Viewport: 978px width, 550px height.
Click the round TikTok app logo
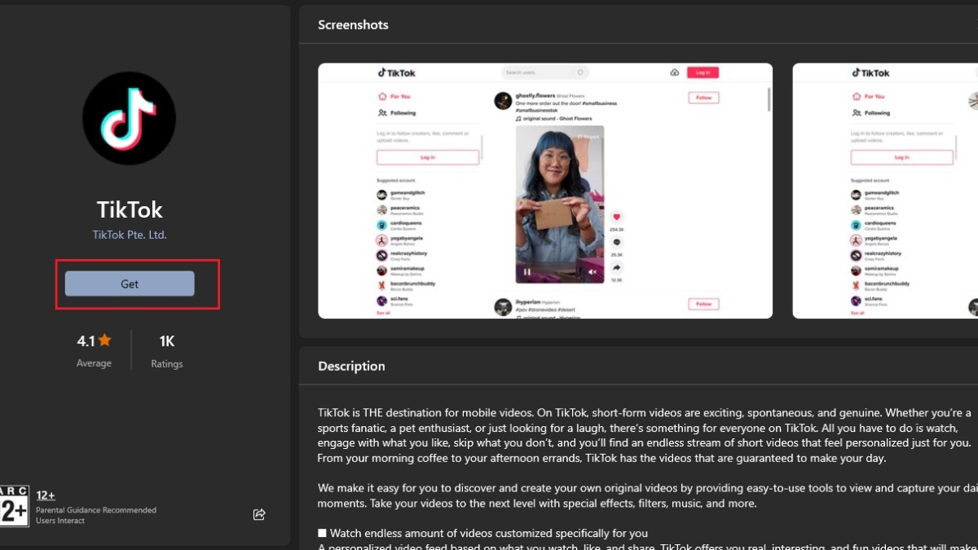pos(130,118)
